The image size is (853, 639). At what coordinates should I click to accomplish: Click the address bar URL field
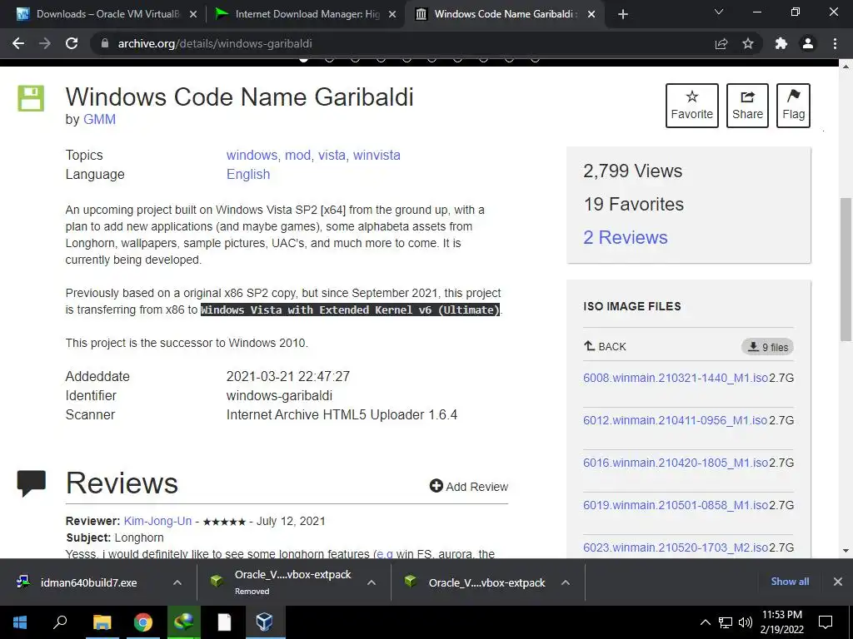click(x=402, y=43)
